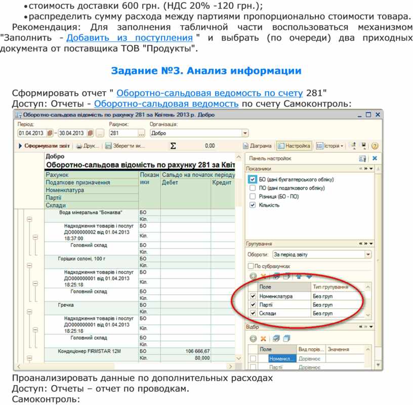Uncheck the Партії grouping checkbox
The image size is (413, 405).
(253, 305)
